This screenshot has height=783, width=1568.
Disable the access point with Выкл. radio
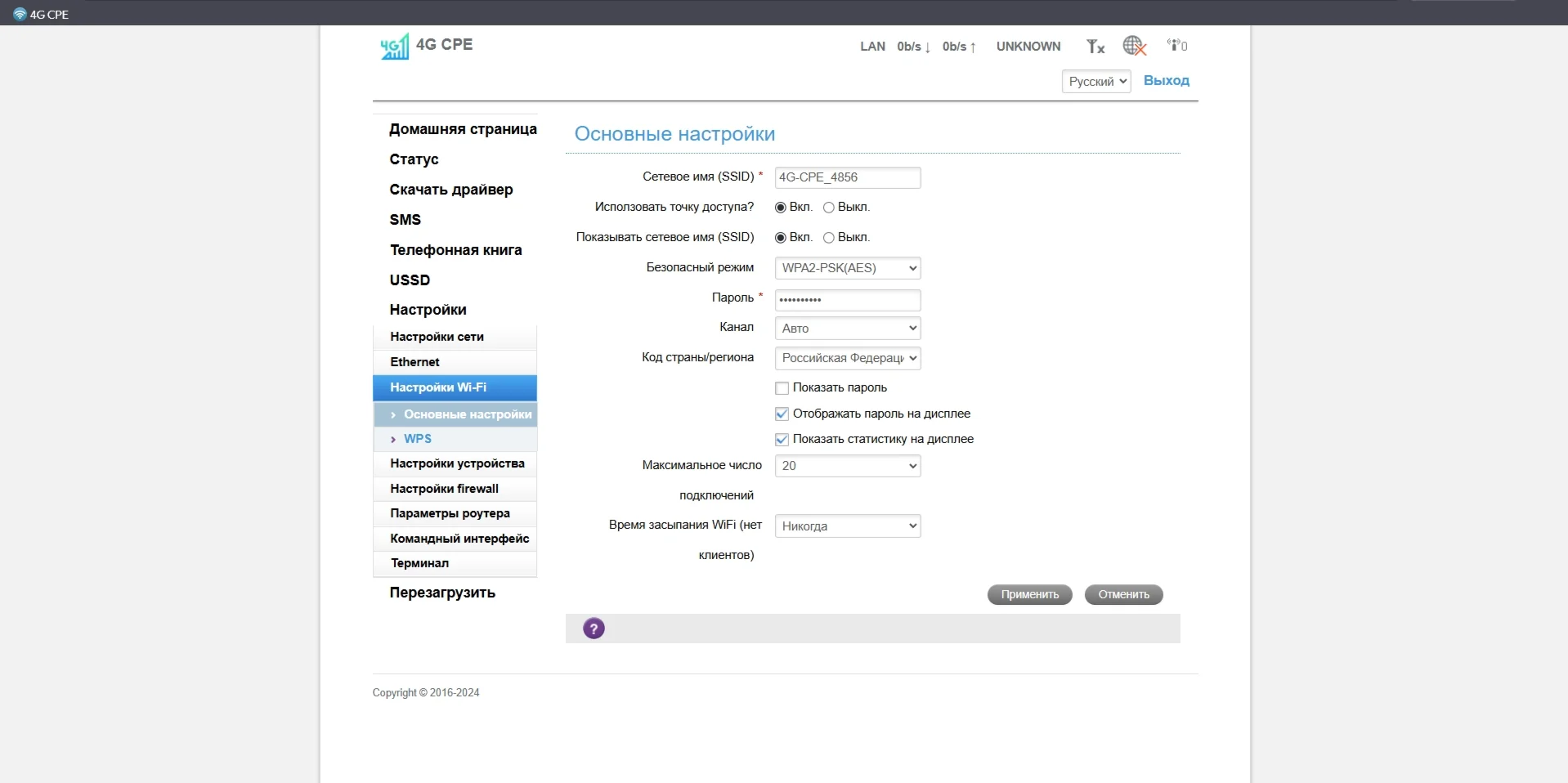pos(828,208)
